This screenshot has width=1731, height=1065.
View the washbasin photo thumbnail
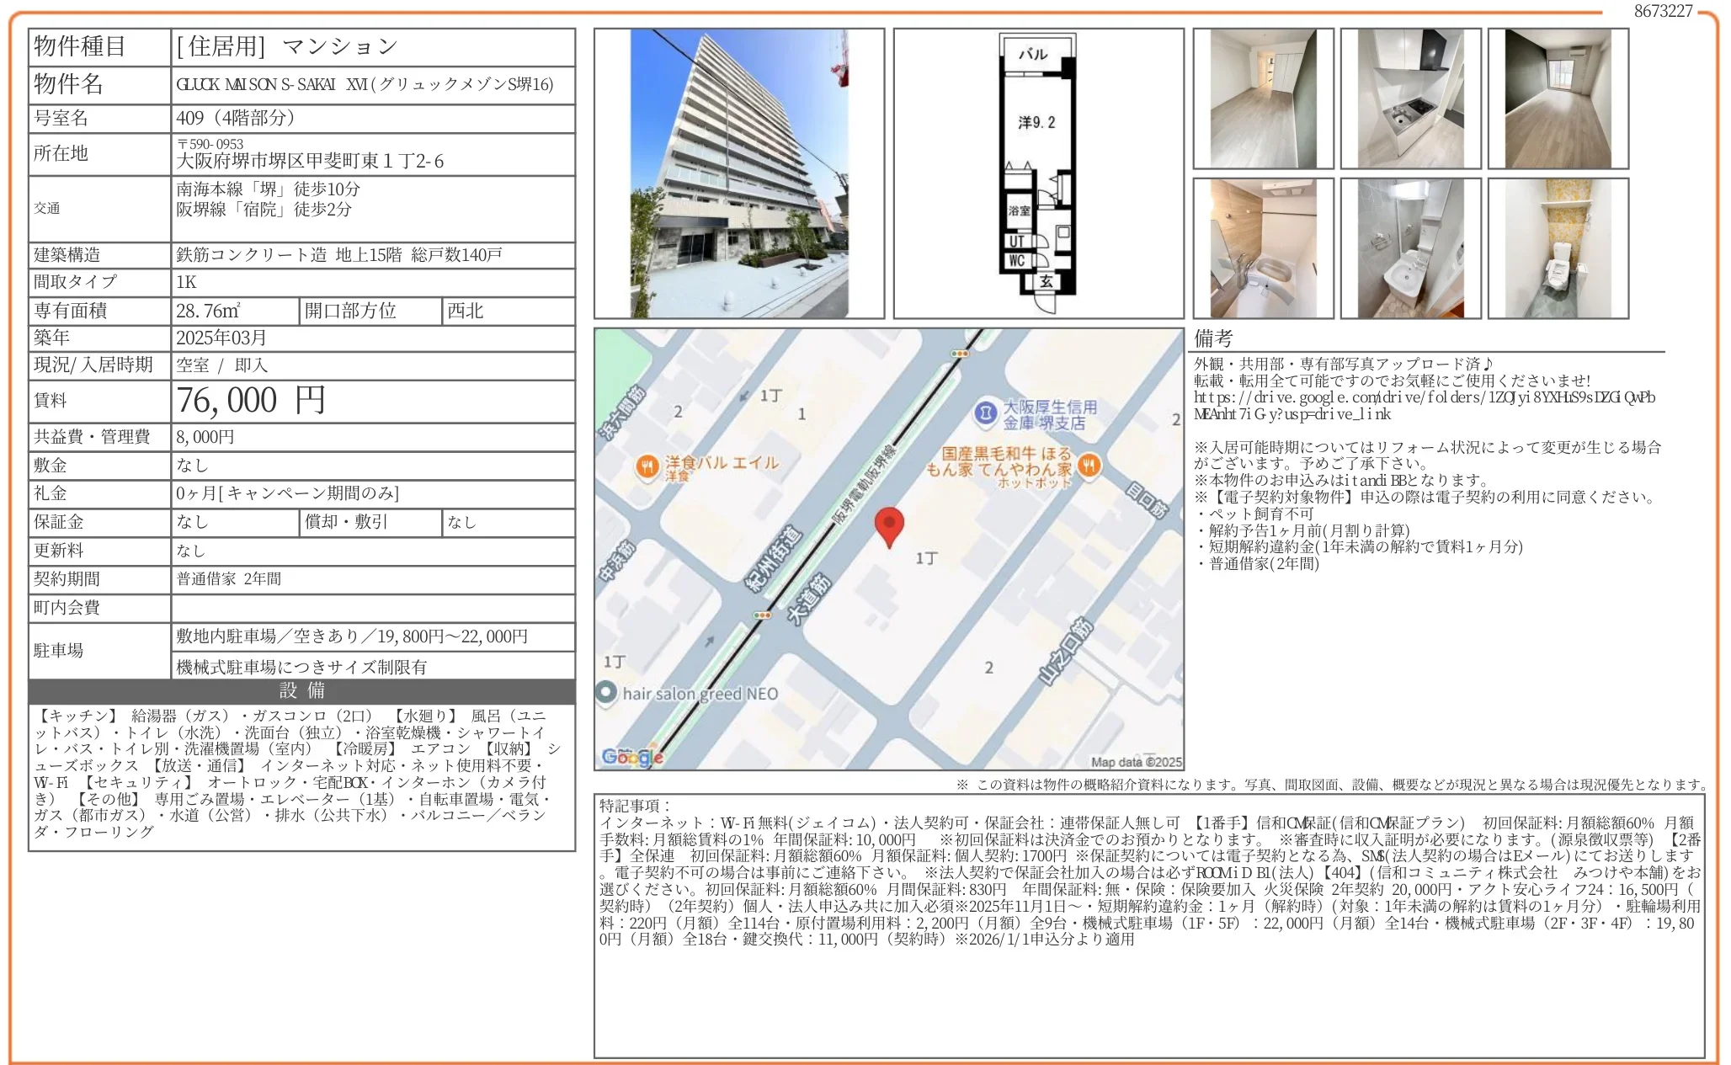(x=1410, y=248)
